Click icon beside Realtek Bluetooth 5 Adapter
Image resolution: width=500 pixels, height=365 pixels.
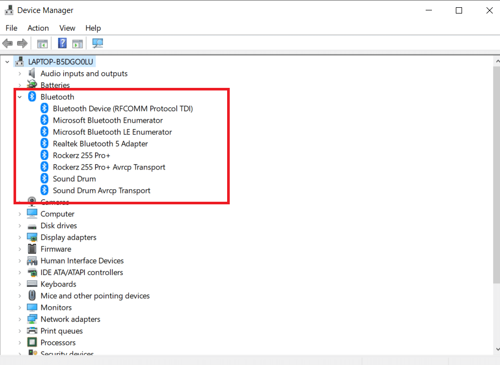[44, 144]
